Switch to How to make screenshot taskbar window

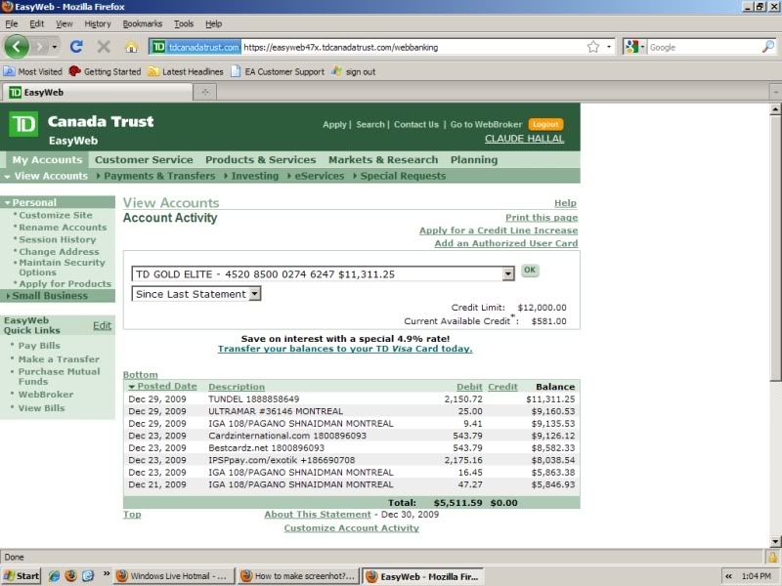point(299,576)
